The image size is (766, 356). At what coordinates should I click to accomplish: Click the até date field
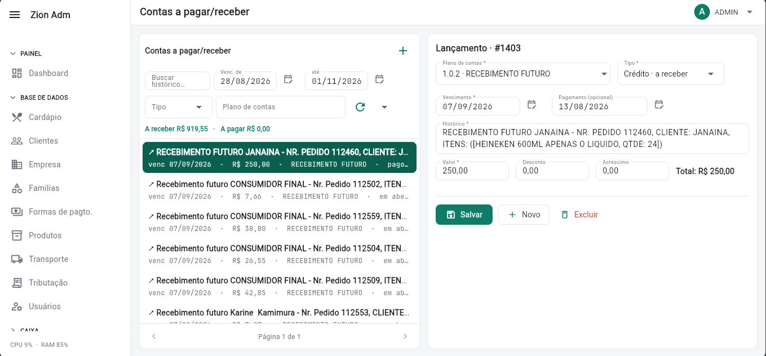pos(336,81)
